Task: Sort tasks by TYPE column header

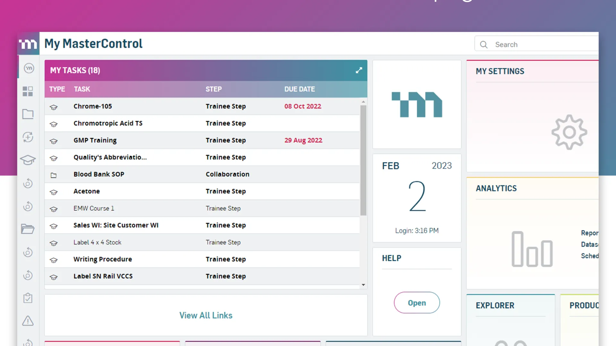Action: point(57,89)
